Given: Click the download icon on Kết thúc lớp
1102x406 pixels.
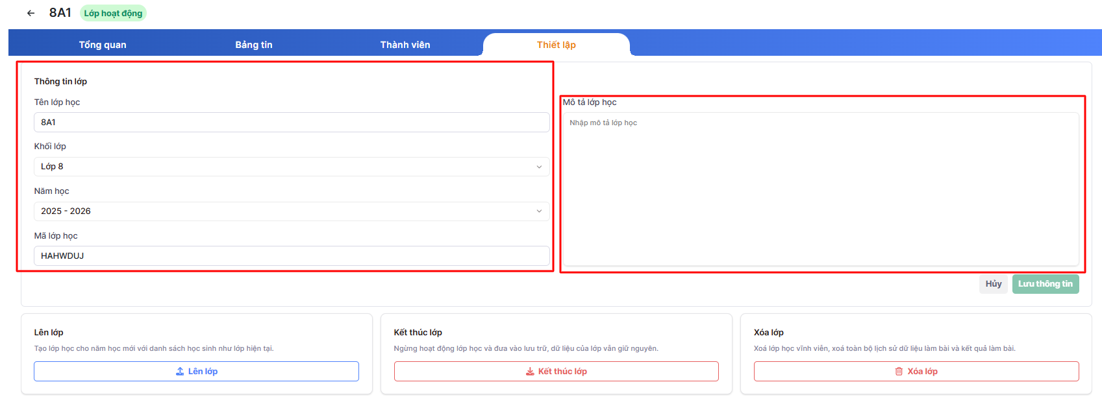Looking at the screenshot, I should pyautogui.click(x=530, y=372).
